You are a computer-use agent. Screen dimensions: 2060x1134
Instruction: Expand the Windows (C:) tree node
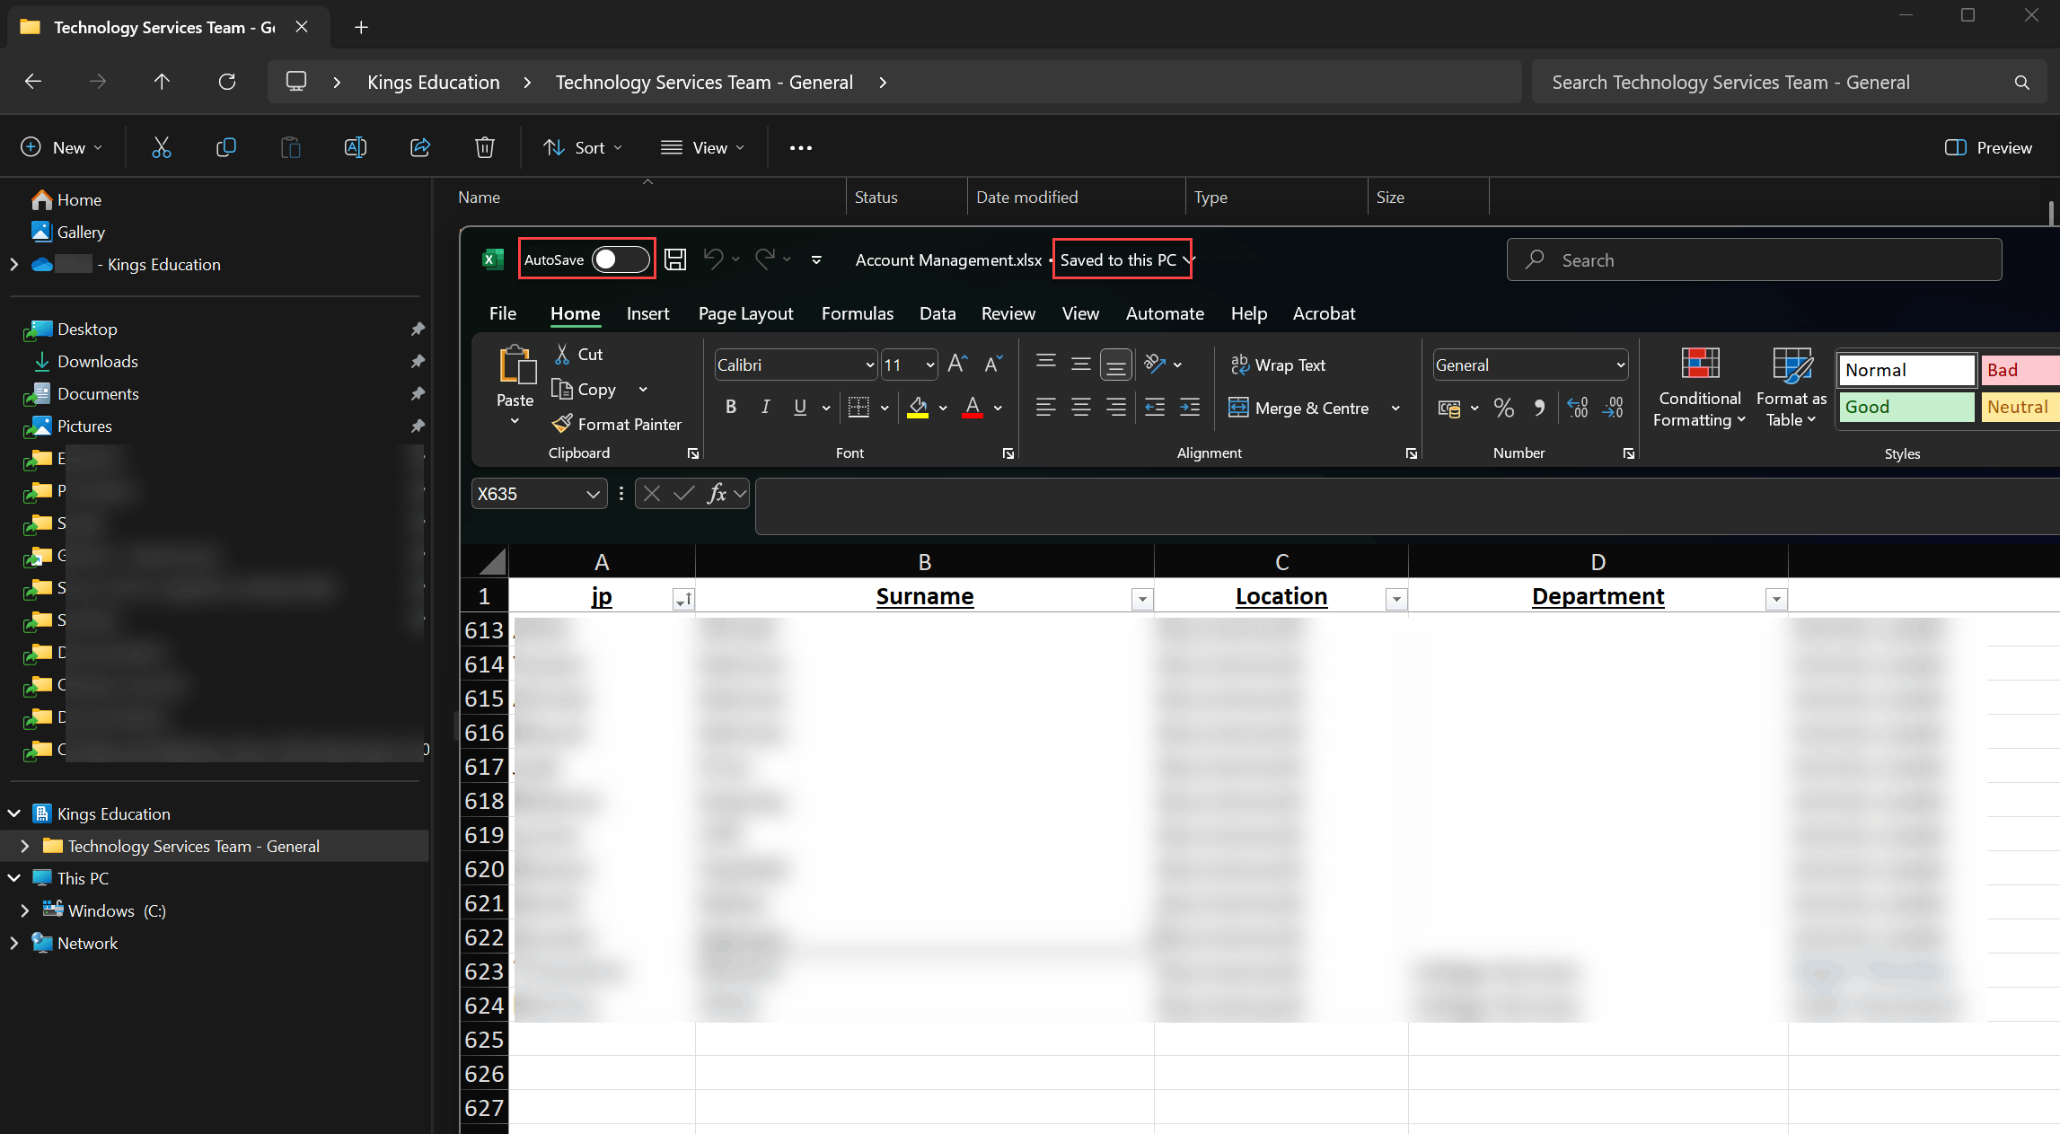tap(25, 910)
